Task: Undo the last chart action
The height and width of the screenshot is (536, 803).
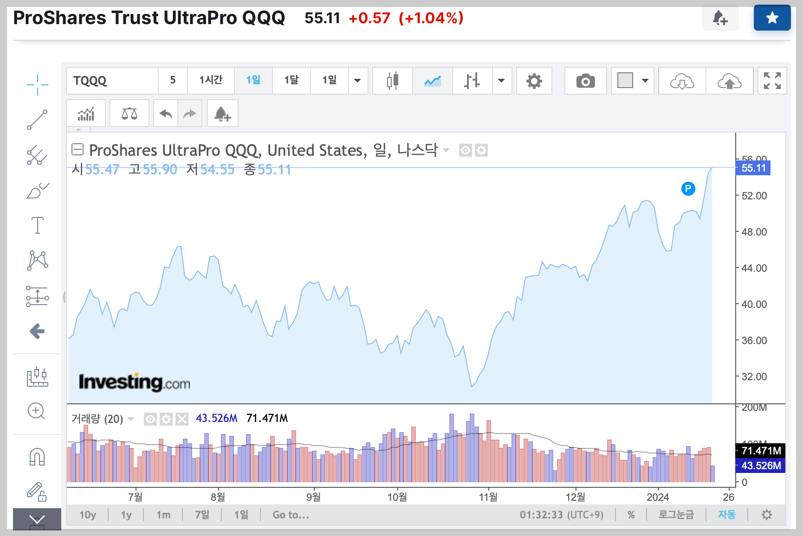Action: 166,113
